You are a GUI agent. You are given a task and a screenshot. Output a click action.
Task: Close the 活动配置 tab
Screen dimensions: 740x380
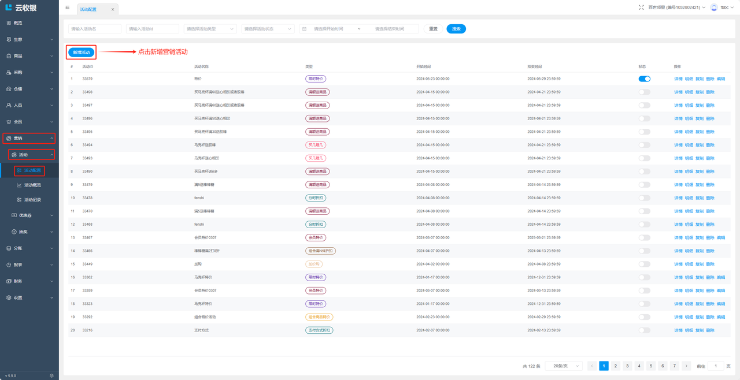pyautogui.click(x=113, y=9)
